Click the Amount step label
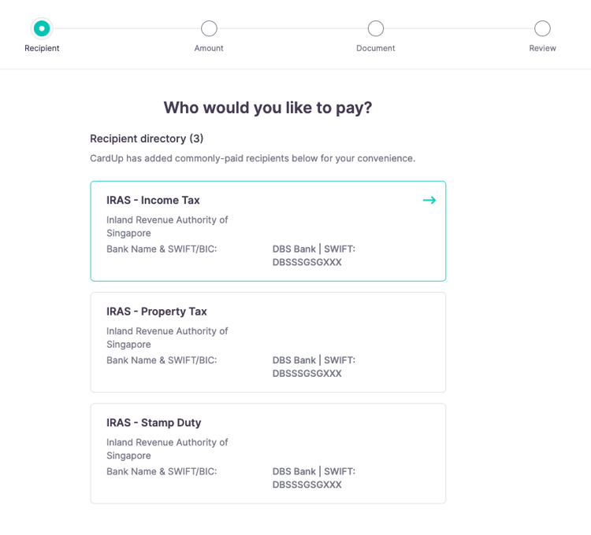This screenshot has height=535, width=591. (209, 48)
